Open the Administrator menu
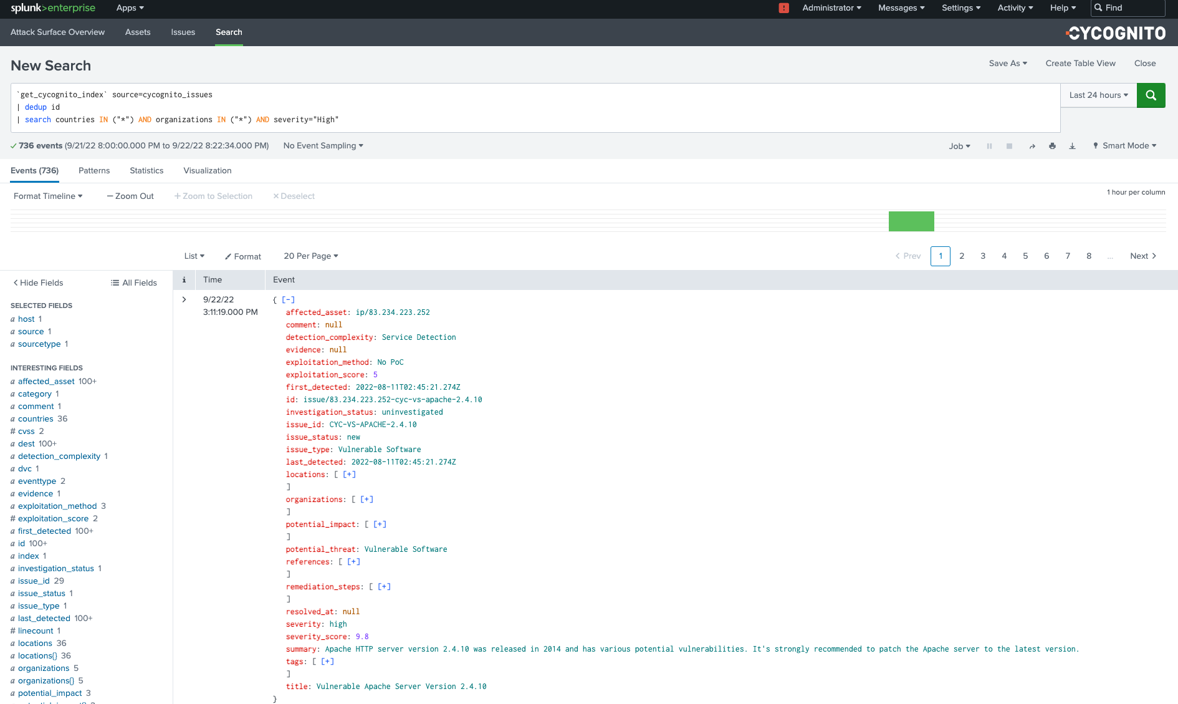This screenshot has height=704, width=1178. pyautogui.click(x=831, y=8)
